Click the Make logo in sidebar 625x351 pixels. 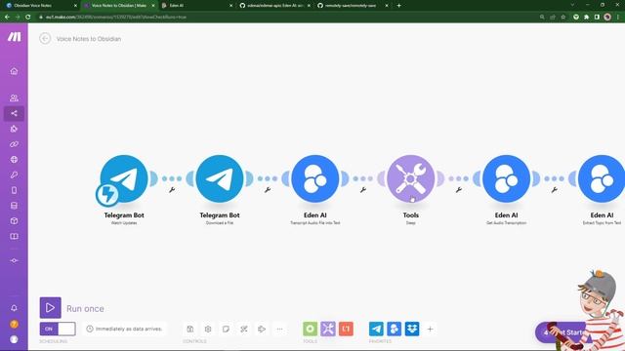click(14, 37)
